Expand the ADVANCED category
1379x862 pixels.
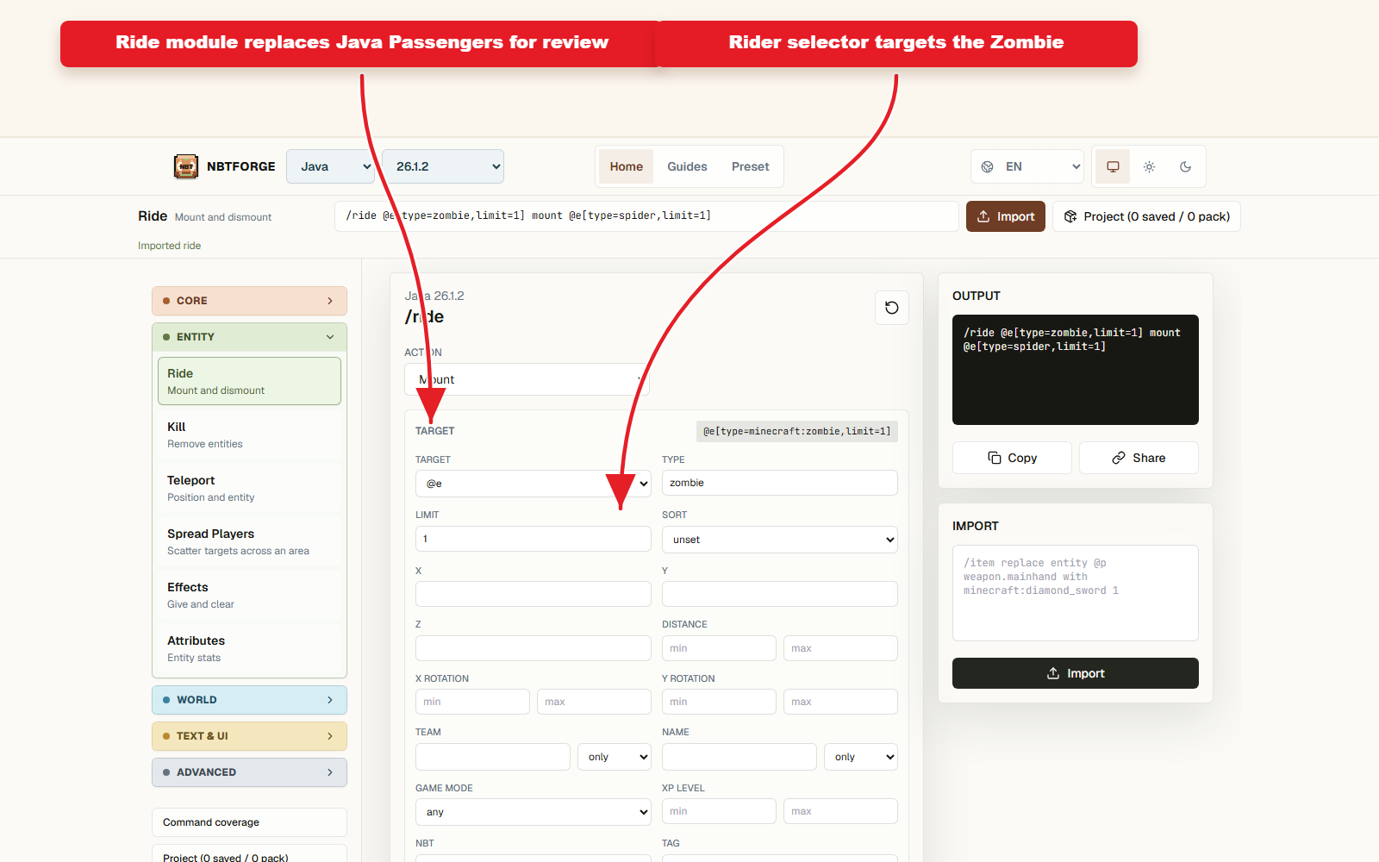point(249,772)
